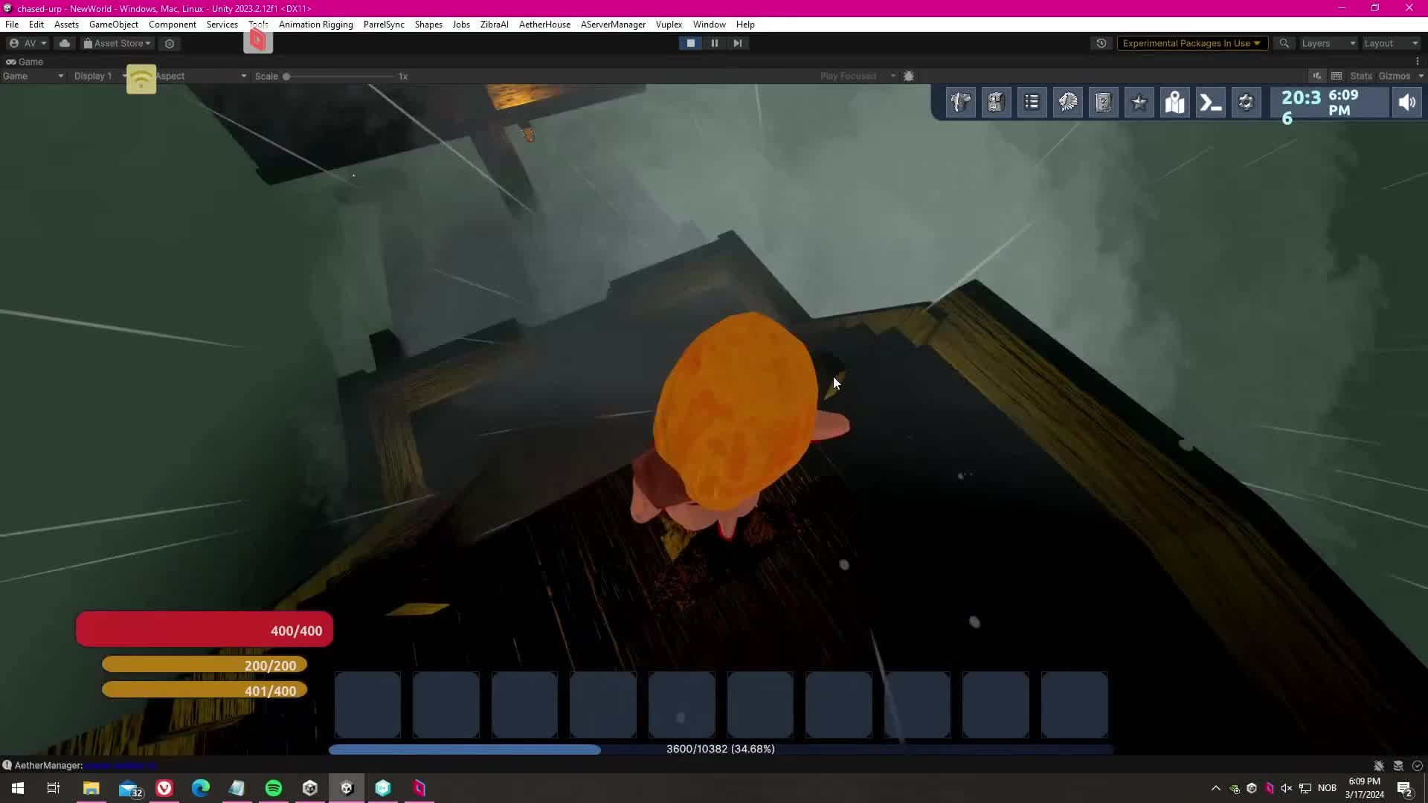Click the lion head icon in HUD

click(1067, 103)
